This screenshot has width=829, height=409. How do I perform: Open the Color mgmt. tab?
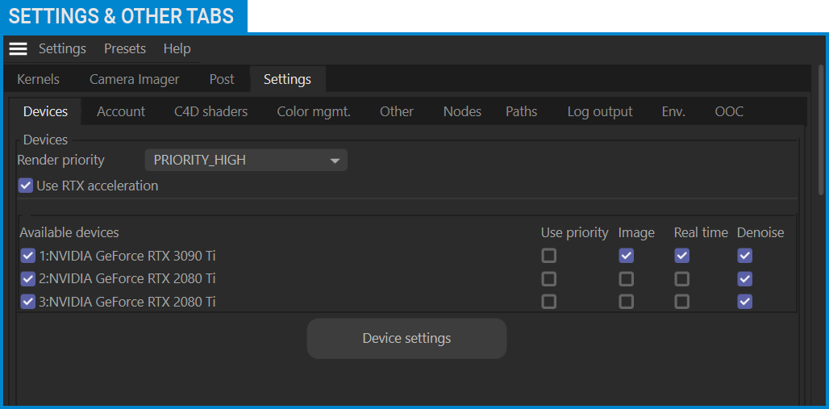point(314,111)
